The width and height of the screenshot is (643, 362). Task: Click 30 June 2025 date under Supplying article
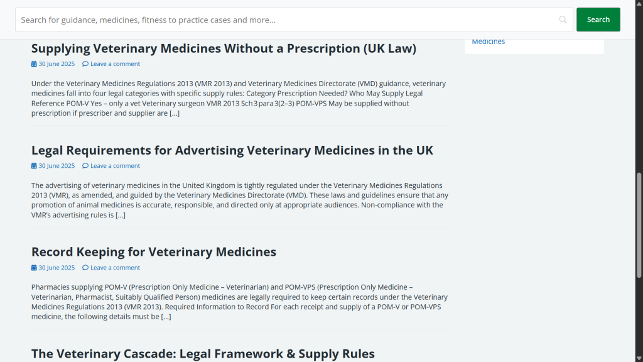coord(57,64)
